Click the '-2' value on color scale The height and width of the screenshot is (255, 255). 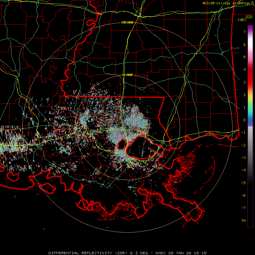tap(243, 145)
